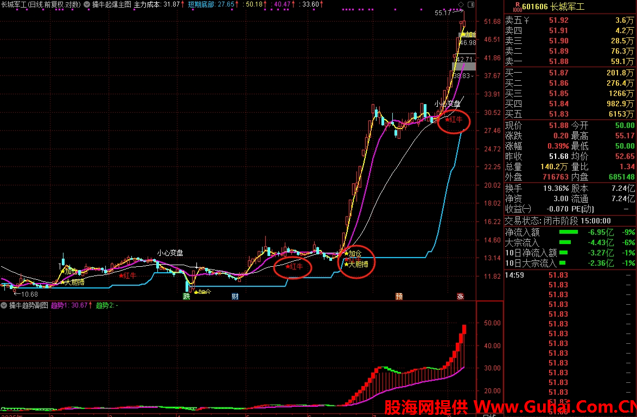
Task: Select the 短期底部: 27.65 readout
Action: [213, 4]
